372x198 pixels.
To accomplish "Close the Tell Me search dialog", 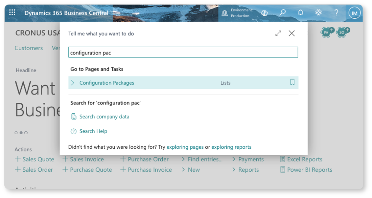I will pos(291,33).
